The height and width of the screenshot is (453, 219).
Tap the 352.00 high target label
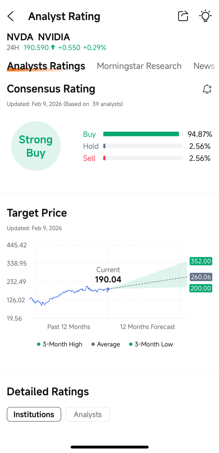pos(201,261)
